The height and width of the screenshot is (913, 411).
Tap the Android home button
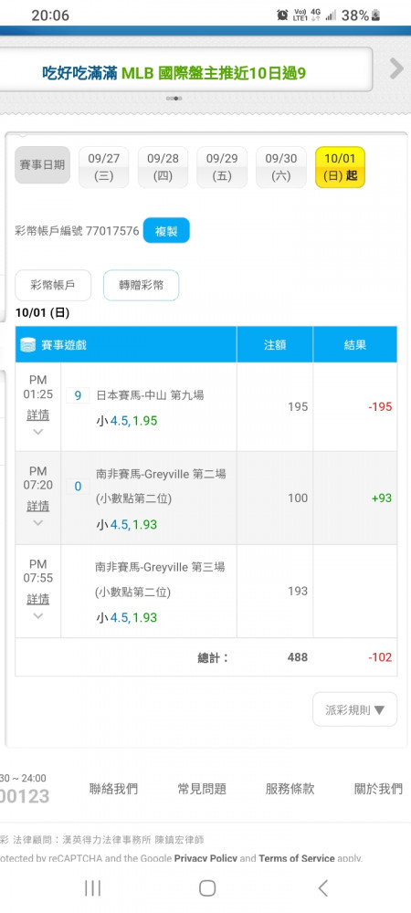click(x=207, y=888)
